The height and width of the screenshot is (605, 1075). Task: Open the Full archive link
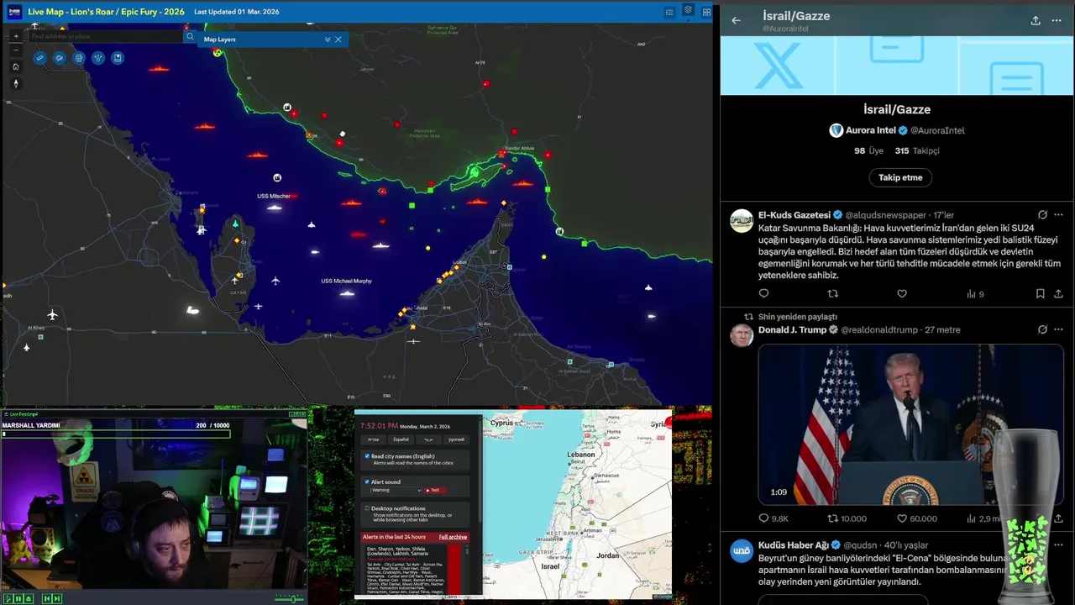tap(453, 537)
